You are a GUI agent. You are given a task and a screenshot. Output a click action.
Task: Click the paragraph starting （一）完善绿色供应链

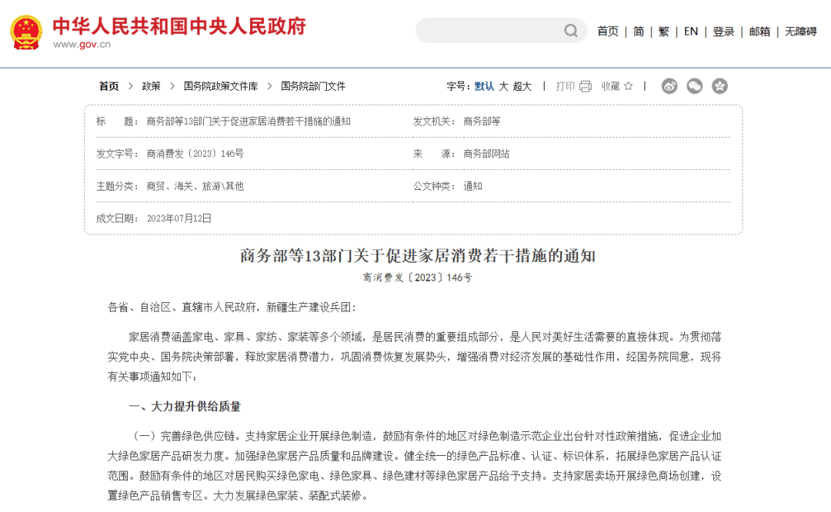coord(415,466)
